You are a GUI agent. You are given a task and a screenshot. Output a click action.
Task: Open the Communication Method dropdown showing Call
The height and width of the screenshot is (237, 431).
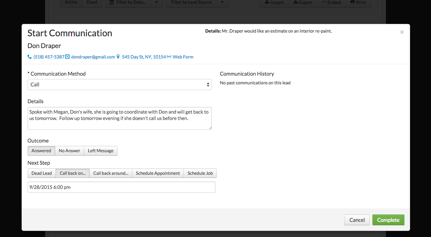coord(120,84)
